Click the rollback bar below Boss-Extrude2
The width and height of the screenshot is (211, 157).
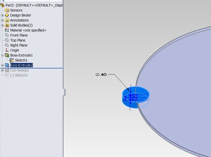31,68
